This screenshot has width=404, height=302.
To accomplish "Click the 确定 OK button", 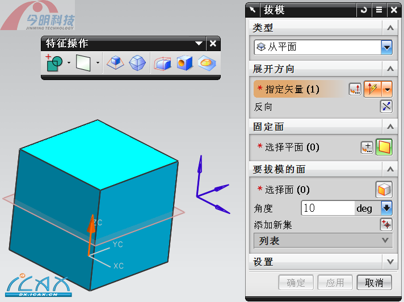I will [296, 283].
